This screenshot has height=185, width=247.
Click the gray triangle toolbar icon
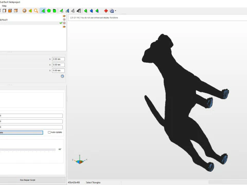point(73,11)
